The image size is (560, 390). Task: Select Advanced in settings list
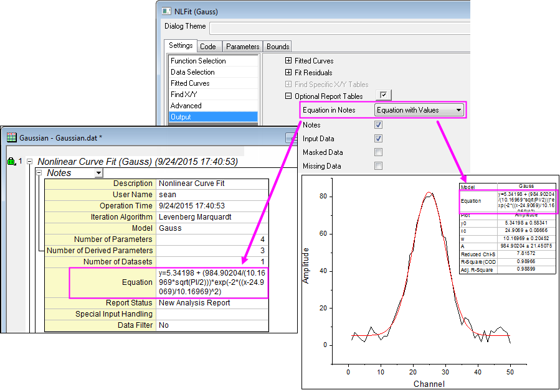[213, 106]
